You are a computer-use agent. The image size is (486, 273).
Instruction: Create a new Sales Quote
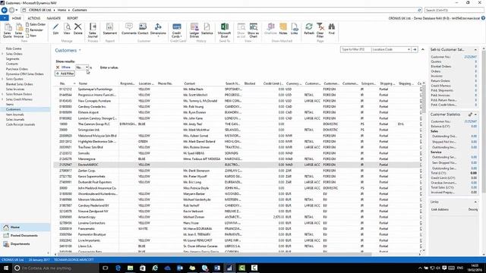pyautogui.click(x=7, y=30)
